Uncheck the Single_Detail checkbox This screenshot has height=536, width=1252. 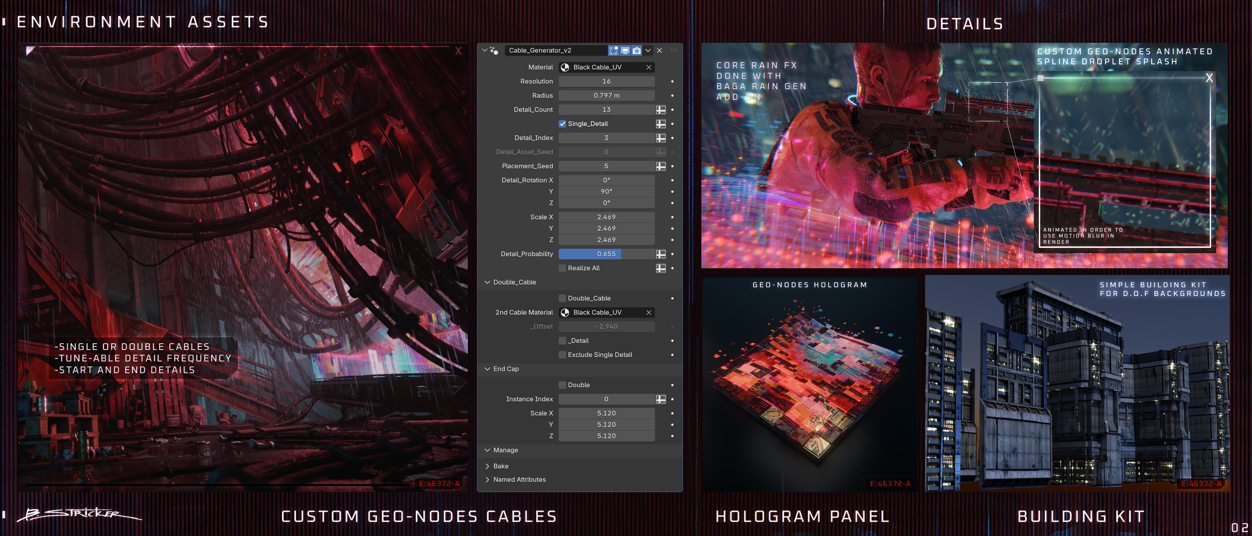pyautogui.click(x=562, y=124)
